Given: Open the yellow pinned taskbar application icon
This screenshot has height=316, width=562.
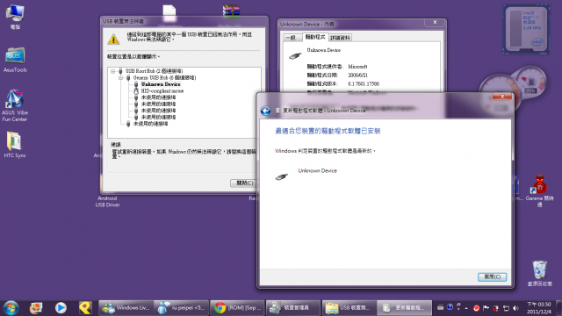Looking at the screenshot, I should (85, 308).
